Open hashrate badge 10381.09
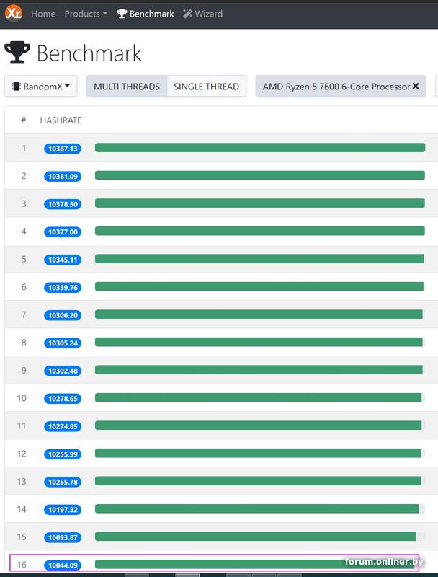 pyautogui.click(x=63, y=176)
